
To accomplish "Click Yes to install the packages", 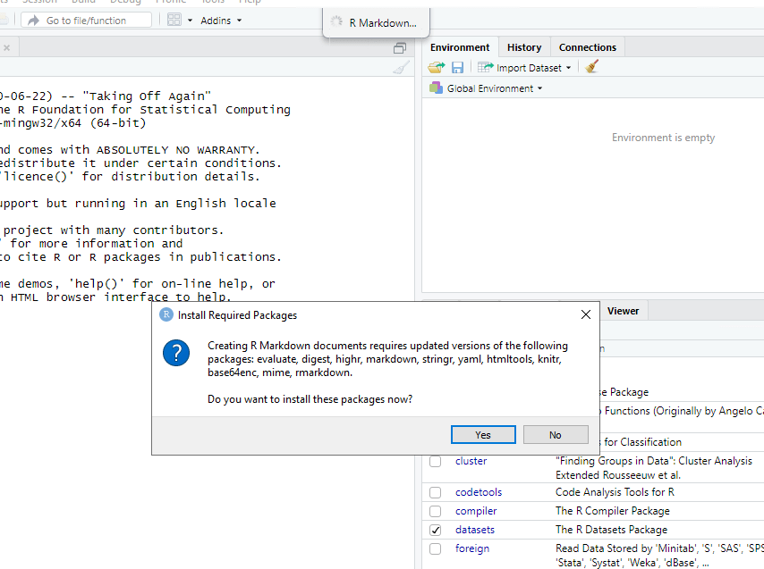I will (483, 434).
